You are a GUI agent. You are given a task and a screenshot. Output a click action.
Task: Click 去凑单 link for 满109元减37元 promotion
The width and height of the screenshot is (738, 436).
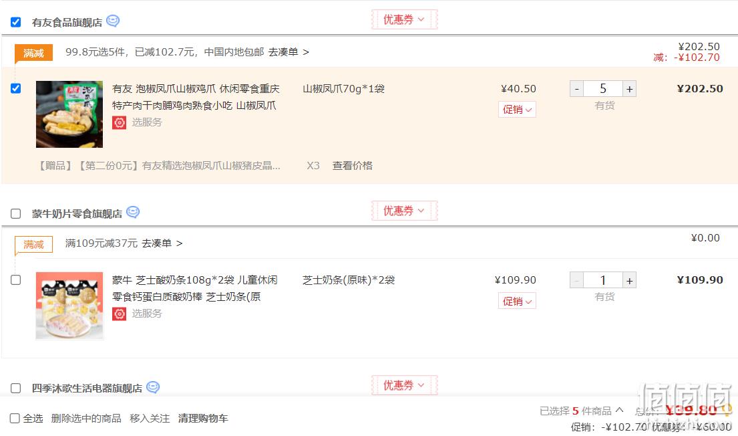162,243
